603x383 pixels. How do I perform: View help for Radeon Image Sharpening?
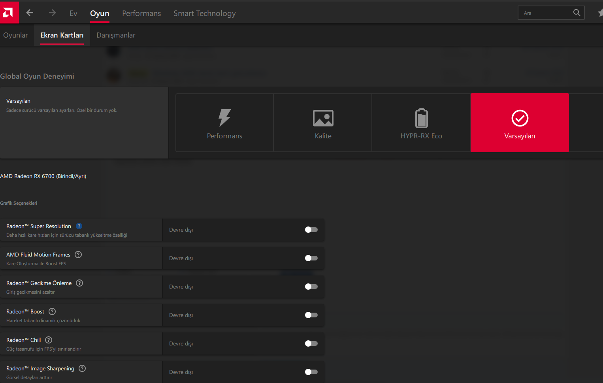[82, 368]
